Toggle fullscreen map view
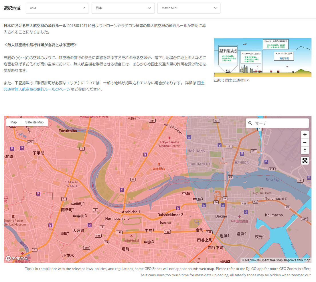The width and height of the screenshot is (316, 282). tap(305, 161)
